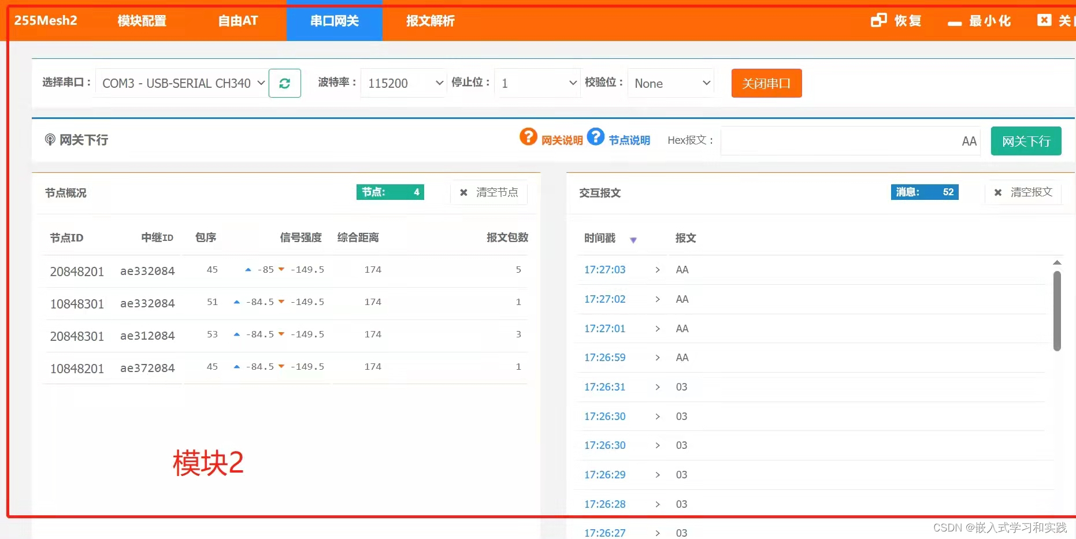Screen dimensions: 1076x539
Task: Open the 网关说明 link
Action: 562,140
